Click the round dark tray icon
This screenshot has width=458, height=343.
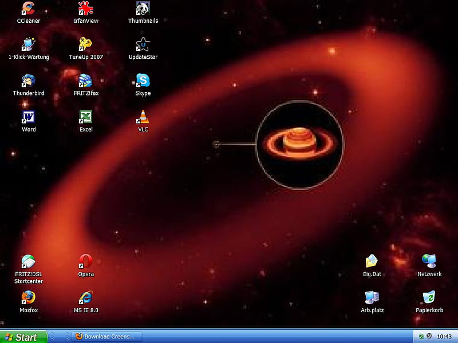(429, 336)
